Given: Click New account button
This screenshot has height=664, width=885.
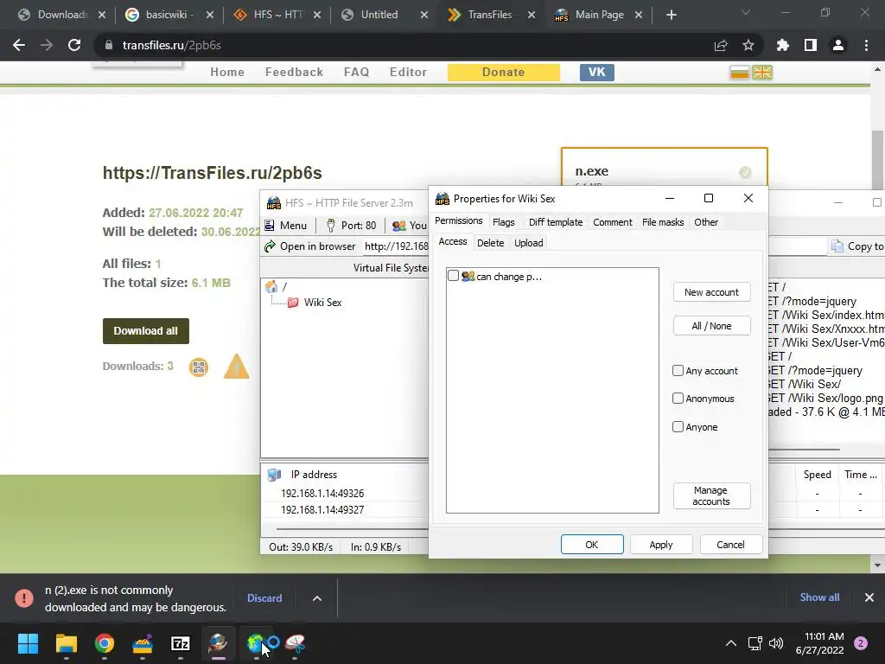Looking at the screenshot, I should coord(711,292).
